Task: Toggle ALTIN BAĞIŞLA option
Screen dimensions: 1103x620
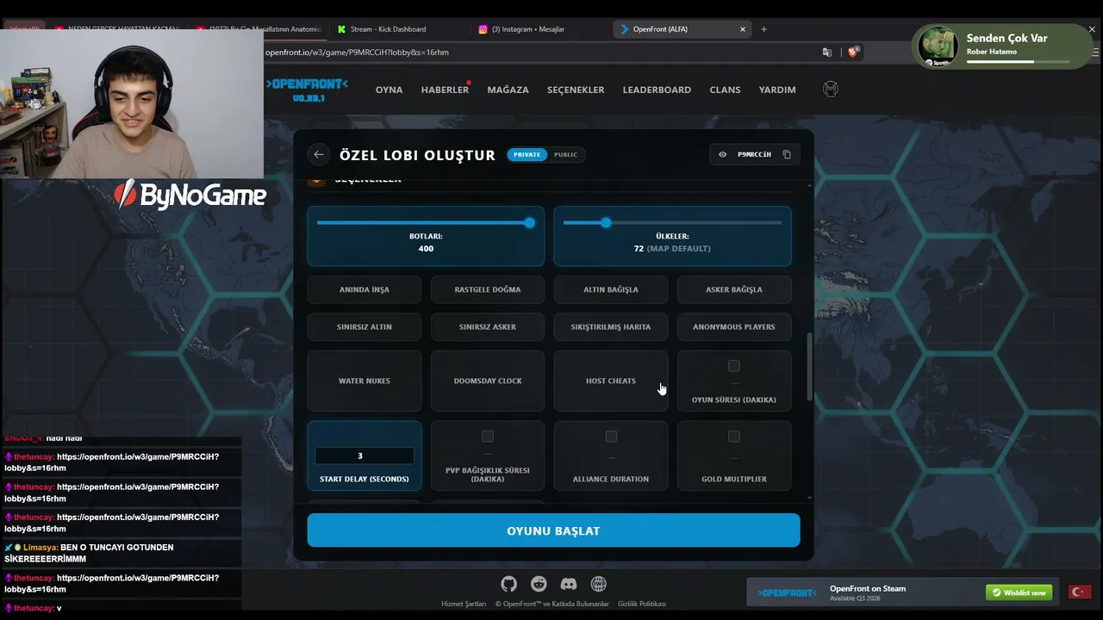Action: pos(611,289)
